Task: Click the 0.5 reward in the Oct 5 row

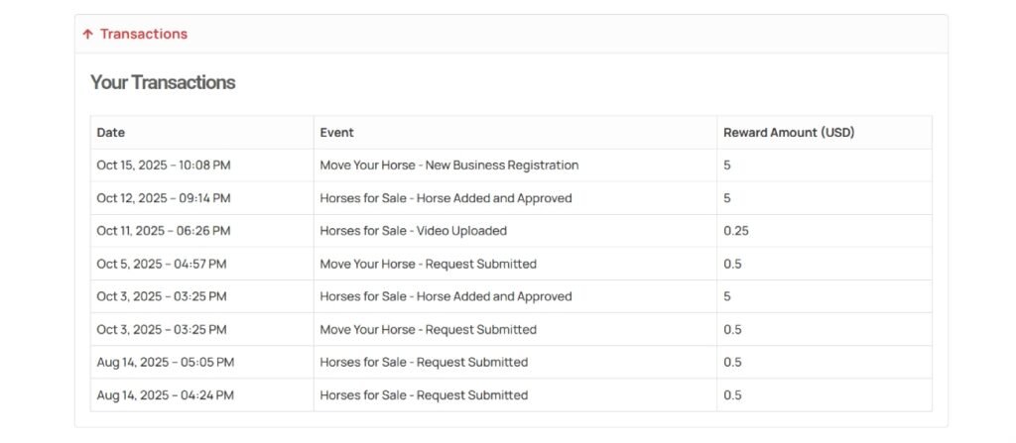Action: 732,264
